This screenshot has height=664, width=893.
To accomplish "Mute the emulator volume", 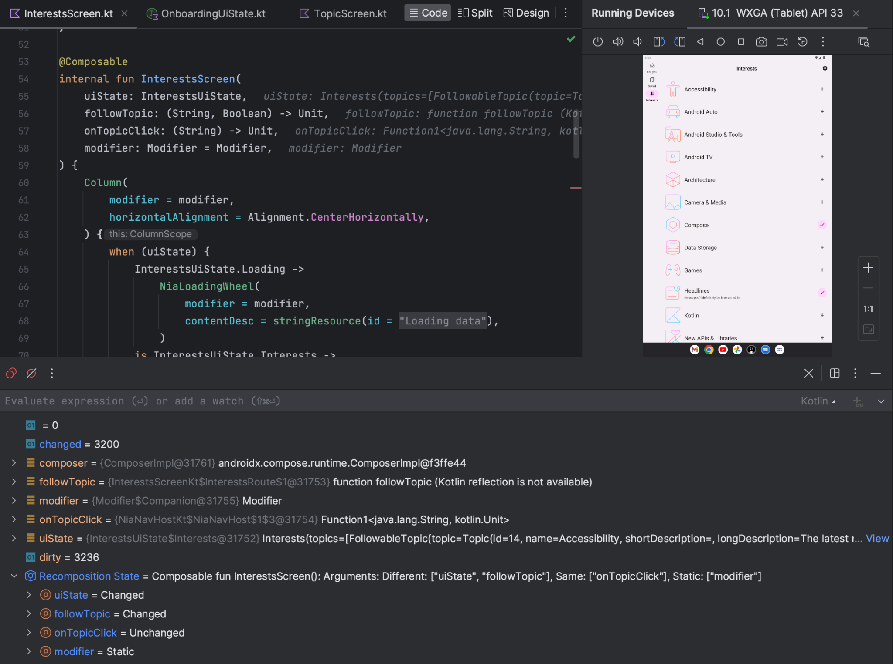I will (x=637, y=42).
